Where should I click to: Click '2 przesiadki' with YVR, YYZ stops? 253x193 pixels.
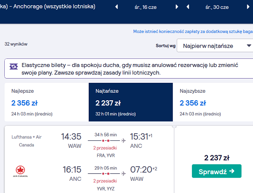[x=105, y=181]
